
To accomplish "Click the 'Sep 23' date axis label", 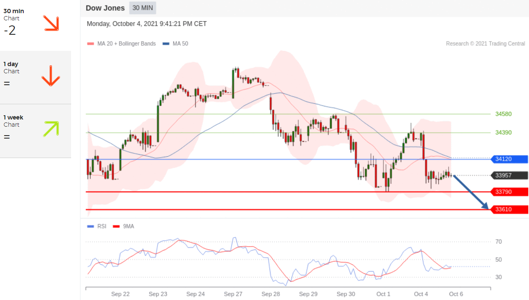I will coord(158,294).
